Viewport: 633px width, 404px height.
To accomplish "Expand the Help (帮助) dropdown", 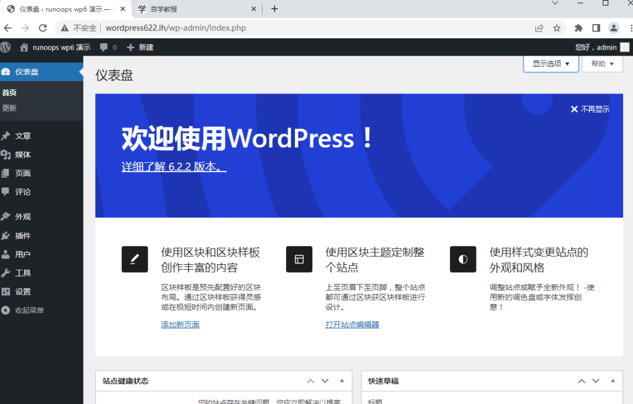I will pyautogui.click(x=602, y=64).
